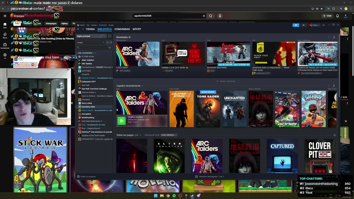
Task: Open File Explorer from the taskbar
Action: pyautogui.click(x=162, y=196)
